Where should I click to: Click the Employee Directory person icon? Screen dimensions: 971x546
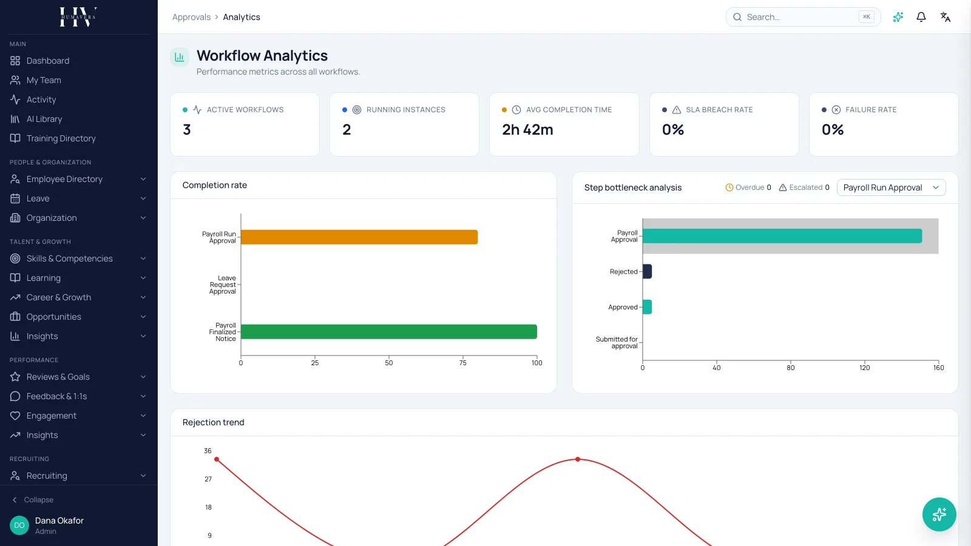click(15, 179)
